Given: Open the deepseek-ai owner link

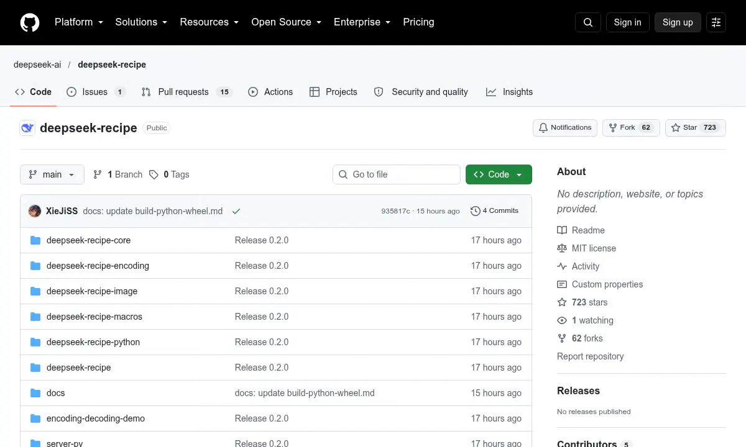Looking at the screenshot, I should 37,65.
